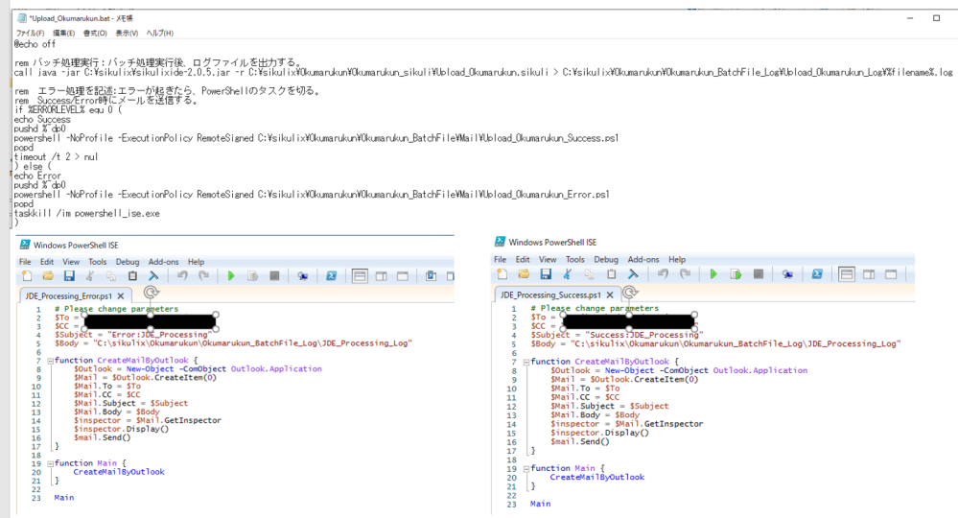
Task: Click Clear Console brush icon in JDE_Processing_Error toolbar
Action: (153, 276)
